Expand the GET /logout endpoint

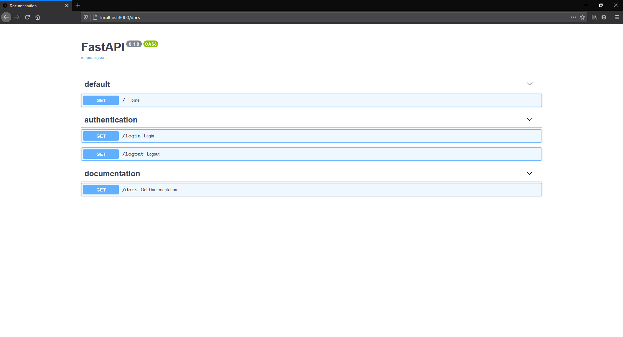pos(311,154)
